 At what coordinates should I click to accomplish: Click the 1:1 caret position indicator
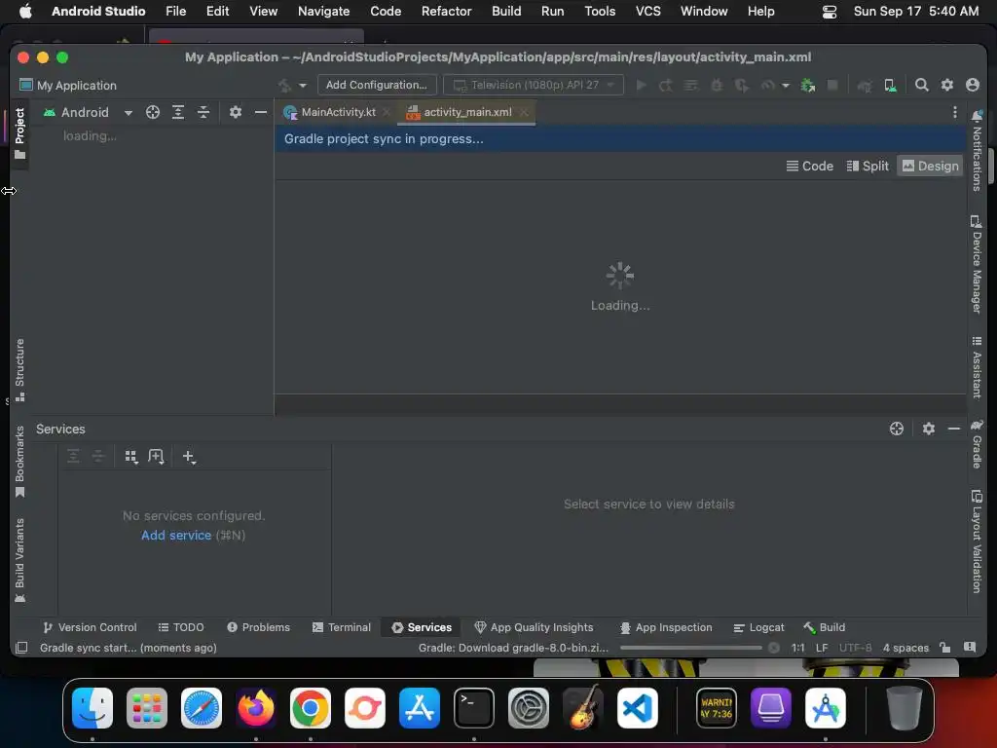(x=798, y=648)
